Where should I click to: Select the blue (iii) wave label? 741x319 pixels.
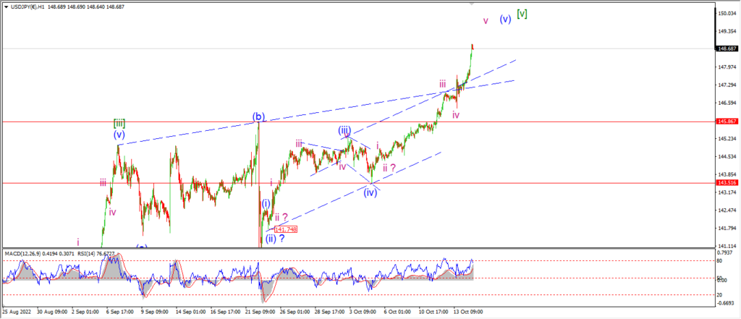click(x=344, y=130)
